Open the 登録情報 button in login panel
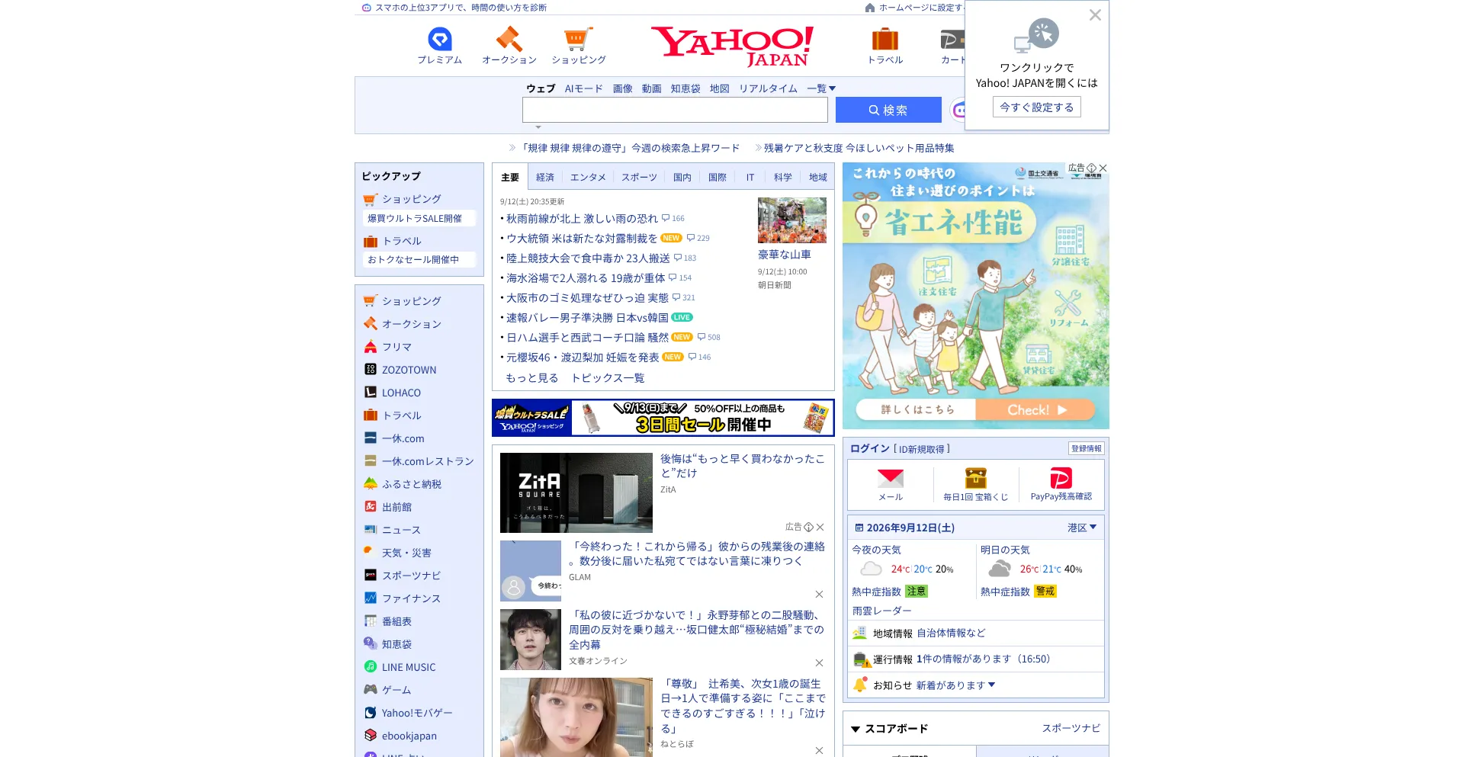 pyautogui.click(x=1087, y=448)
